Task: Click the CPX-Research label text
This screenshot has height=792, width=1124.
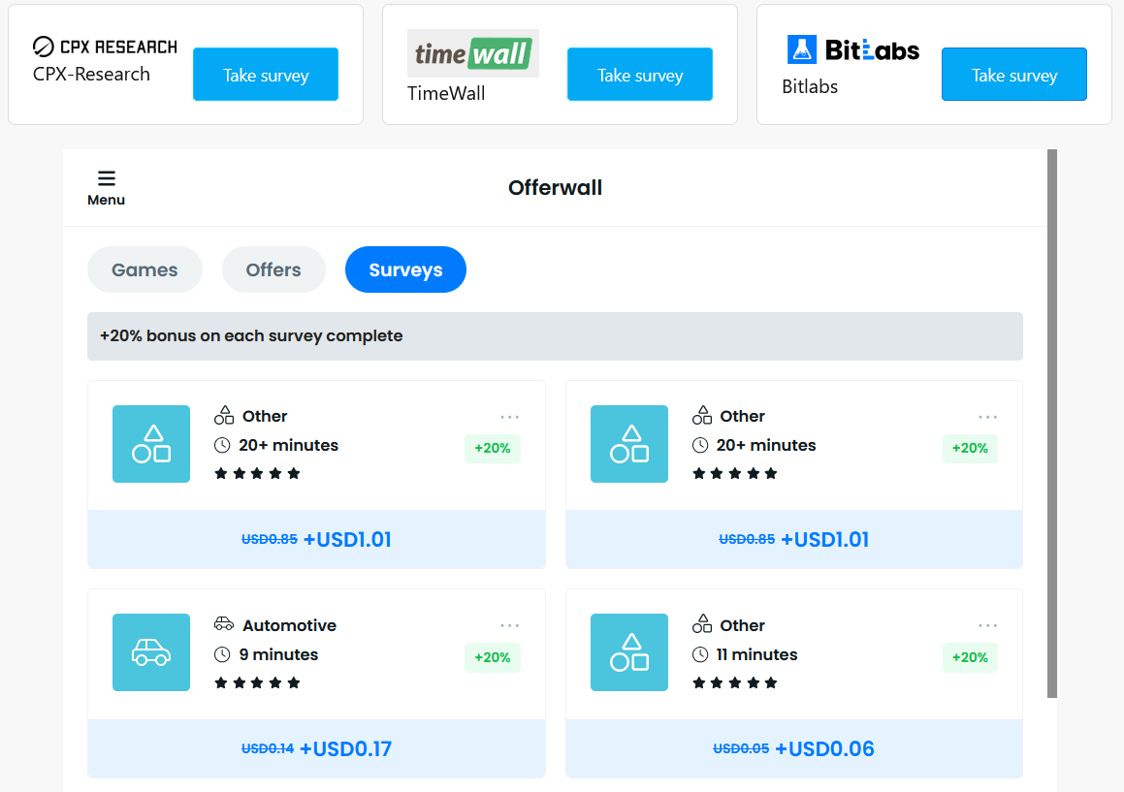Action: (92, 74)
